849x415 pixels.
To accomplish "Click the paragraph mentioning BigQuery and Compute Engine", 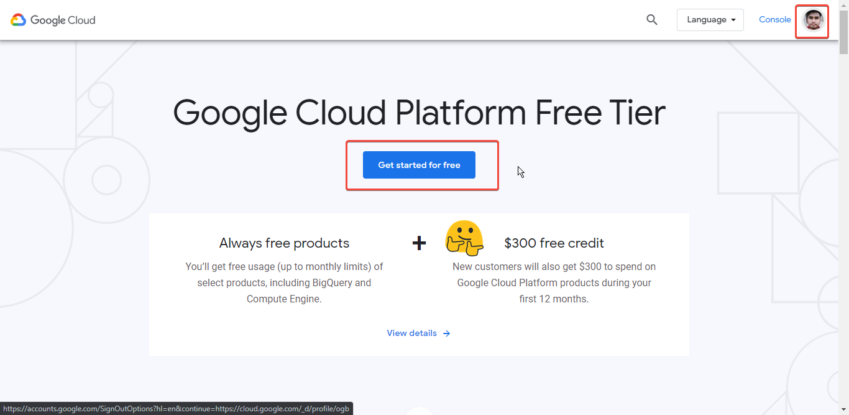I will click(284, 283).
